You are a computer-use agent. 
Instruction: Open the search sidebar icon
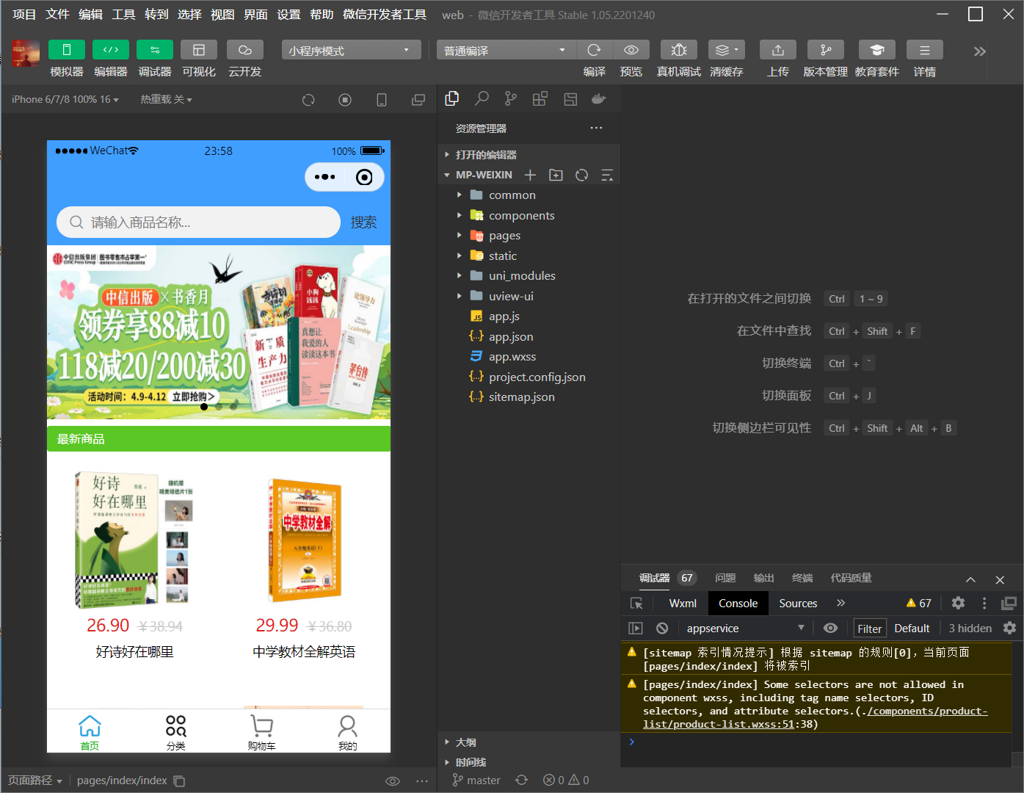(482, 98)
